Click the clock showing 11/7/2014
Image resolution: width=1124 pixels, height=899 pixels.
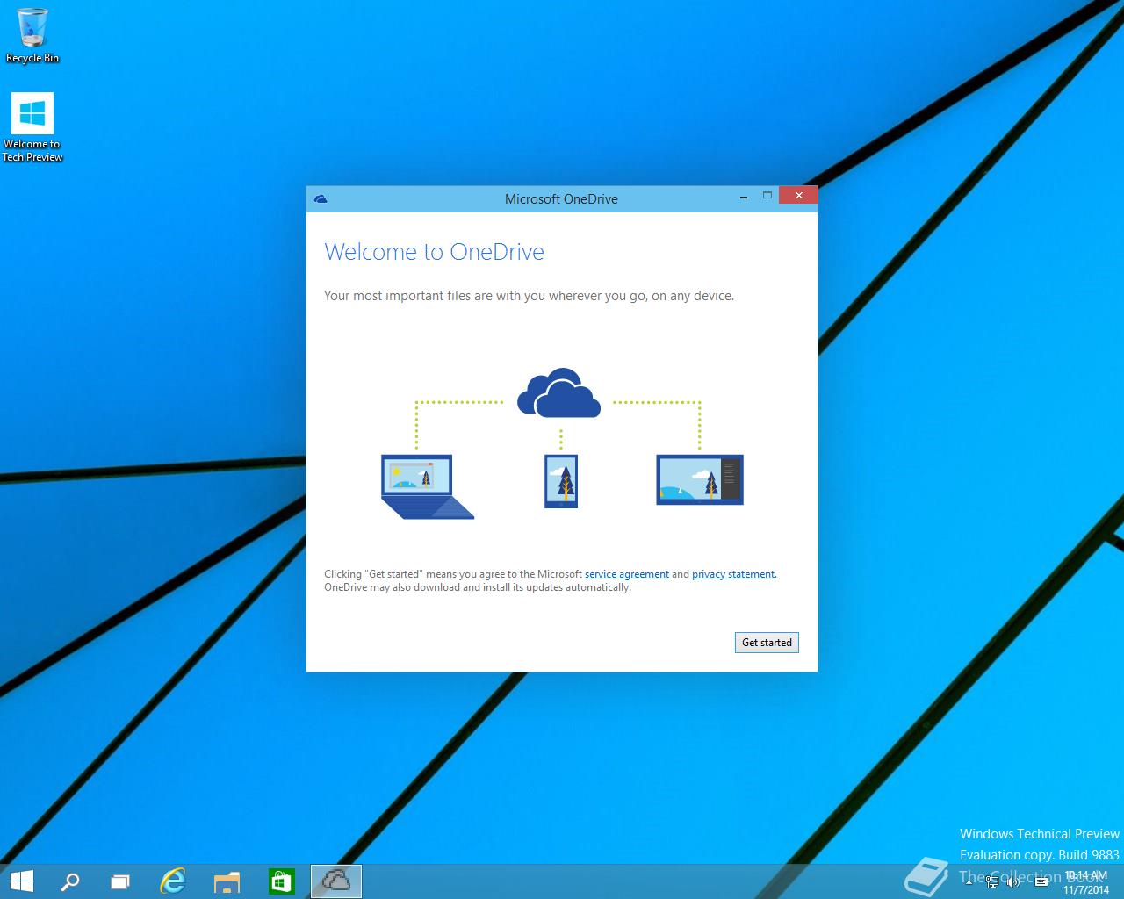tap(1086, 882)
